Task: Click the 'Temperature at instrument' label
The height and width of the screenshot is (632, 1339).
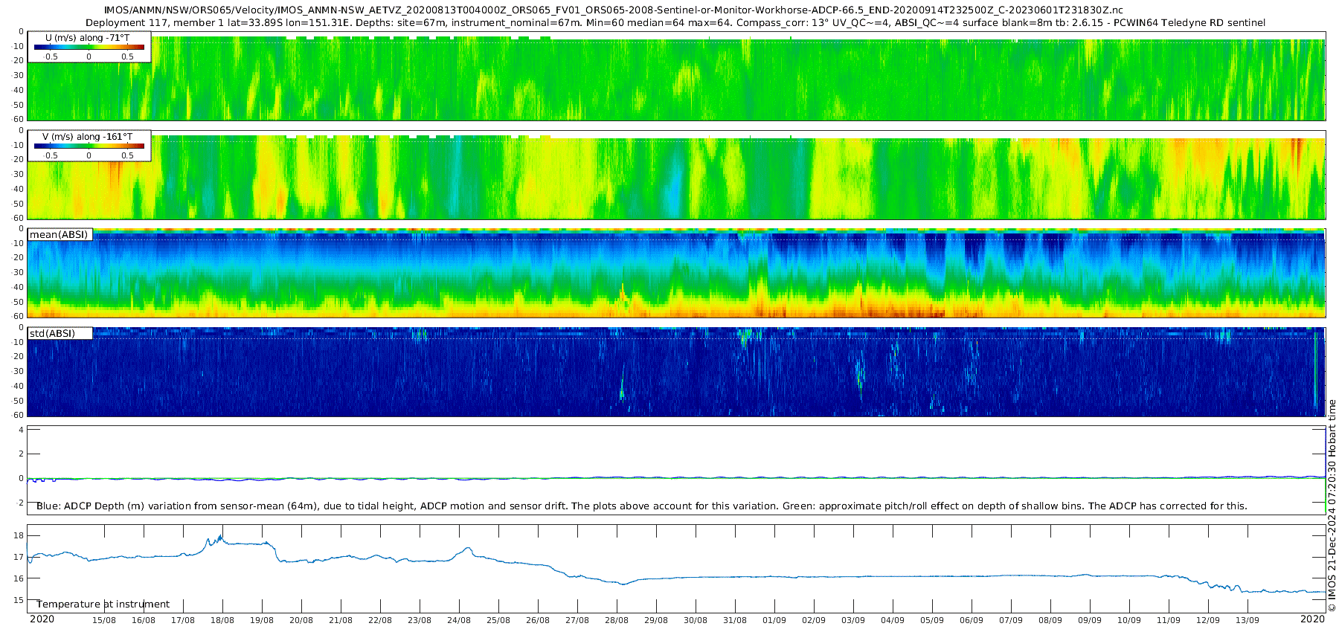Action: pos(103,604)
